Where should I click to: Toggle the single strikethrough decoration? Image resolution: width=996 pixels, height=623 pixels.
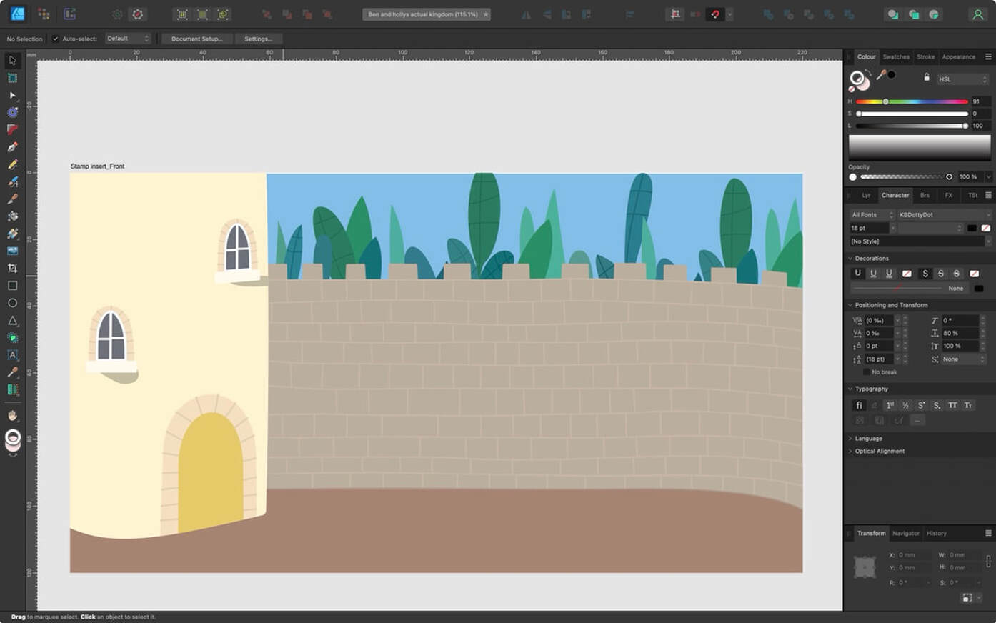coord(940,274)
